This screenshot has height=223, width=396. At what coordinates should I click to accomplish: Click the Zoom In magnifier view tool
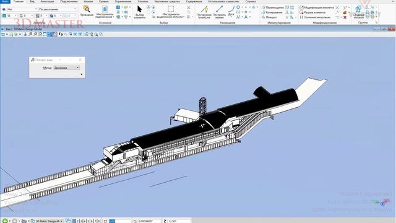[30, 34]
